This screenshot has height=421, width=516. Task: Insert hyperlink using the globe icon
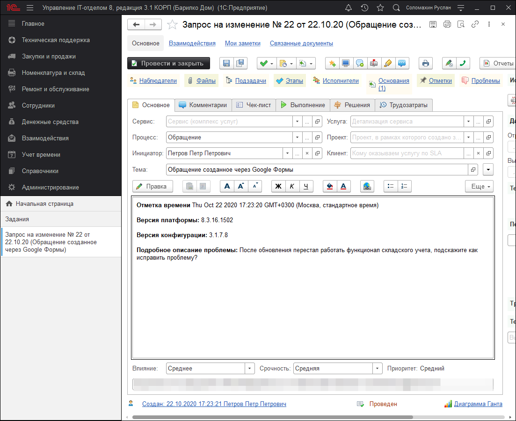(367, 186)
